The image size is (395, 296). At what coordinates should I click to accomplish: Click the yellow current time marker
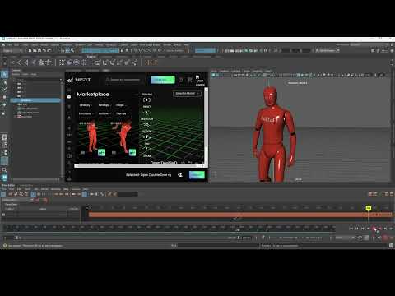[369, 209]
